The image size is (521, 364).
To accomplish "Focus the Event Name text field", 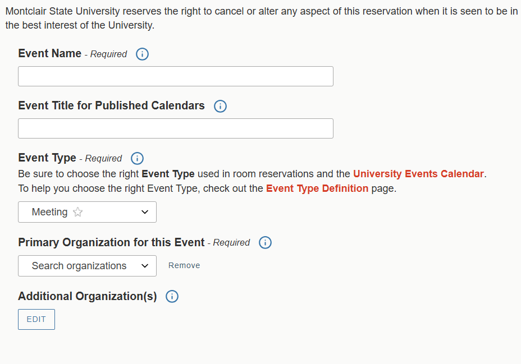I will click(x=175, y=76).
